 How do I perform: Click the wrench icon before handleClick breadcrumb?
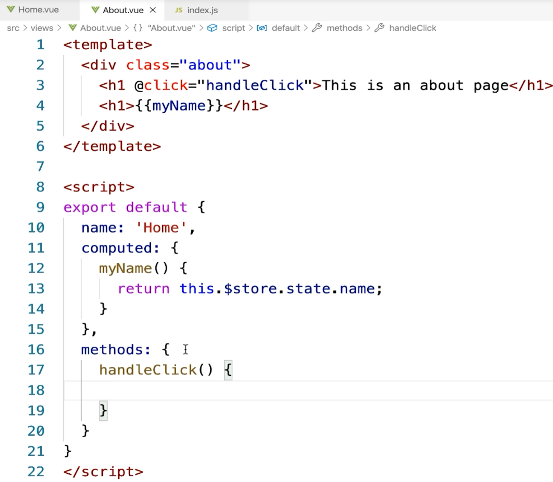pos(379,28)
